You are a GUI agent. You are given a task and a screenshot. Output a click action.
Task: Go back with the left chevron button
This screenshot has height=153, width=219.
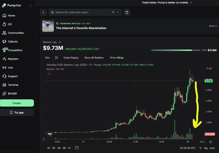click(43, 12)
